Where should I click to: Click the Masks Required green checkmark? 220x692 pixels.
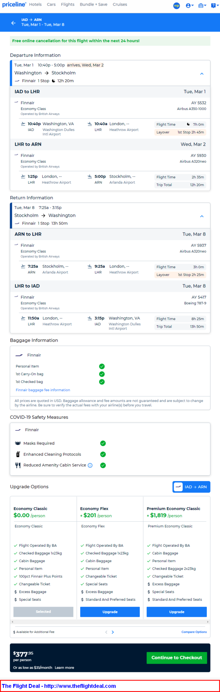pyautogui.click(x=103, y=443)
